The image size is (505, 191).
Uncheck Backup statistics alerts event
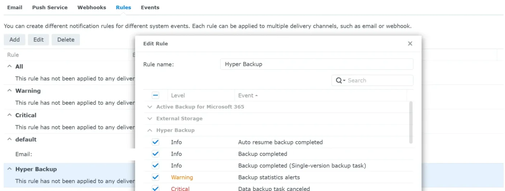[x=155, y=177]
